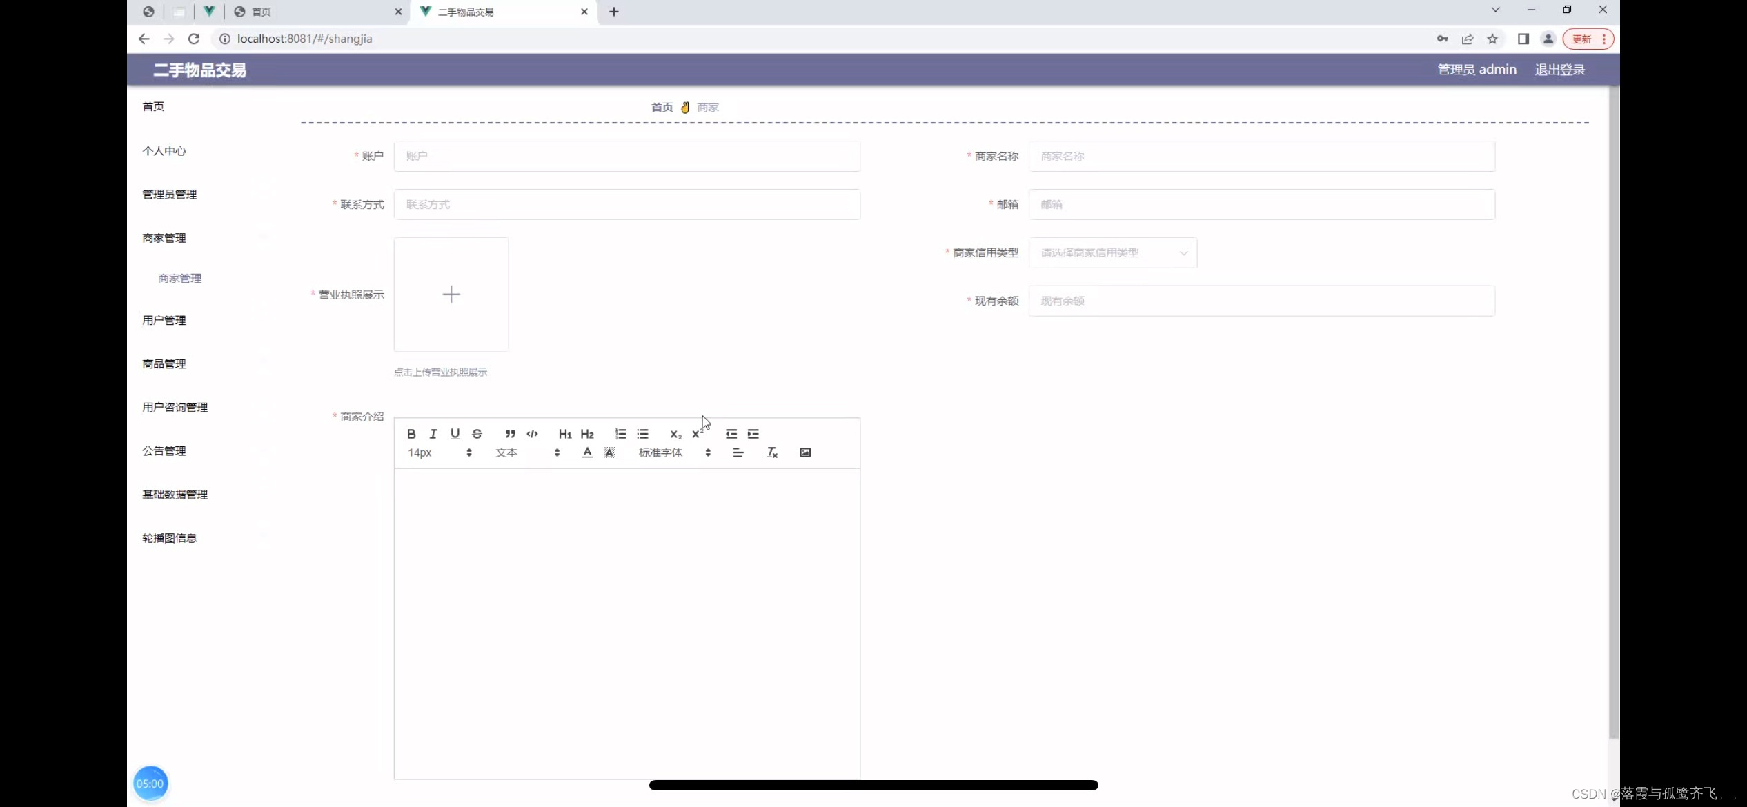Toggle bold in the rich text editor
This screenshot has width=1747, height=807.
pyautogui.click(x=411, y=434)
